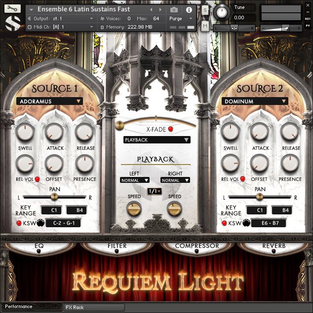Click the COMPRESSOR panel button
313x313 pixels.
tap(196, 246)
